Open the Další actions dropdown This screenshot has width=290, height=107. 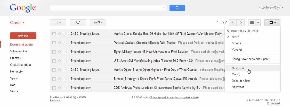coord(98,23)
